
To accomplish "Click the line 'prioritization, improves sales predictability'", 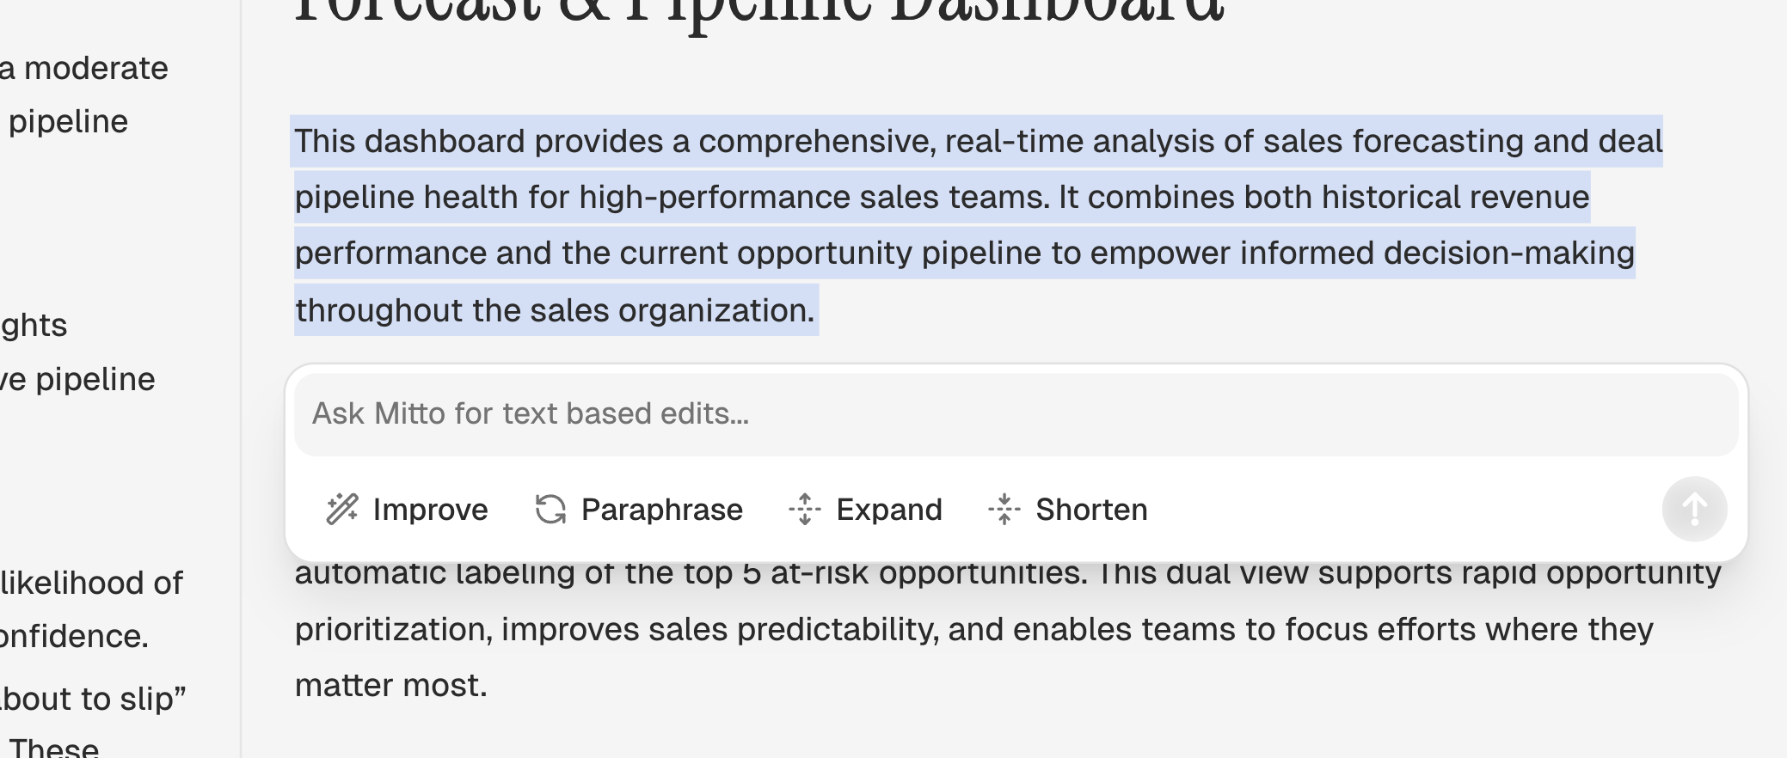I will (973, 630).
